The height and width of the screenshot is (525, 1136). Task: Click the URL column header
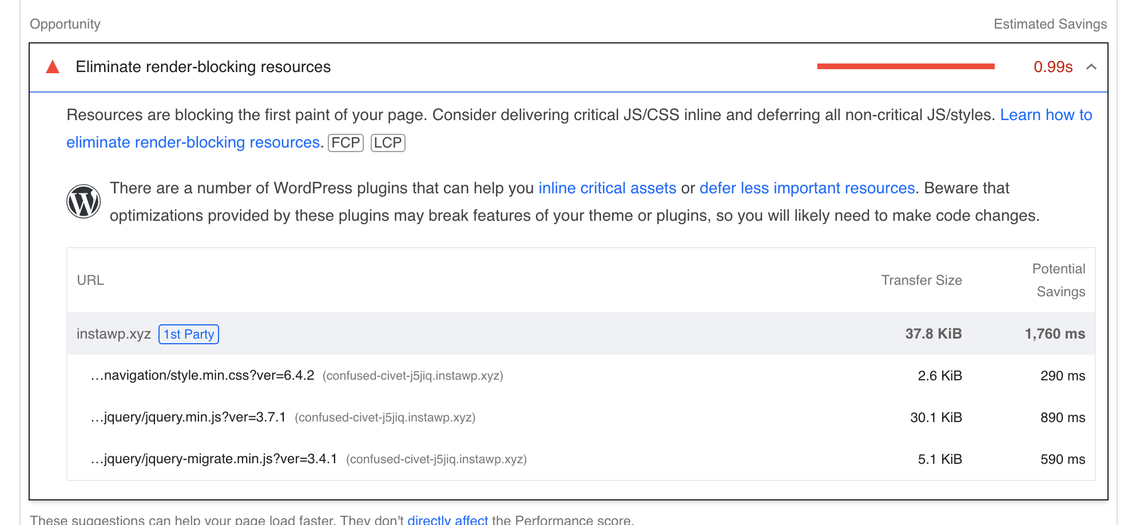click(x=90, y=280)
